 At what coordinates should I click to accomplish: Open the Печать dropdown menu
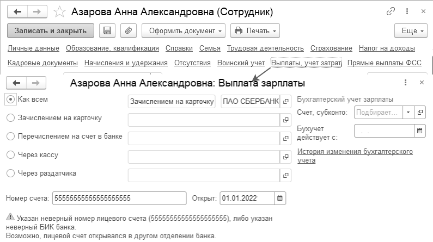pos(255,31)
